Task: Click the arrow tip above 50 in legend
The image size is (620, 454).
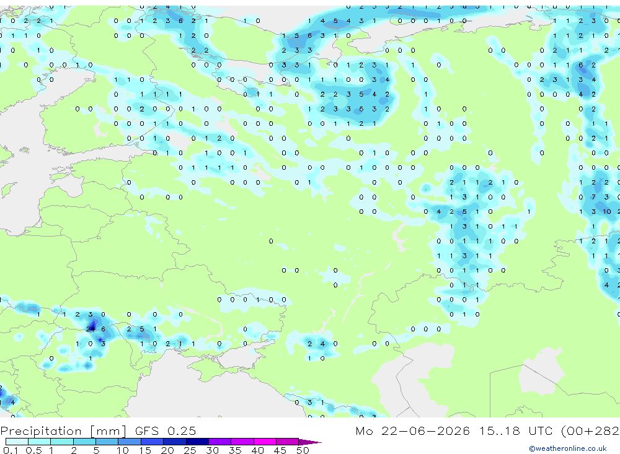Action: pyautogui.click(x=310, y=442)
